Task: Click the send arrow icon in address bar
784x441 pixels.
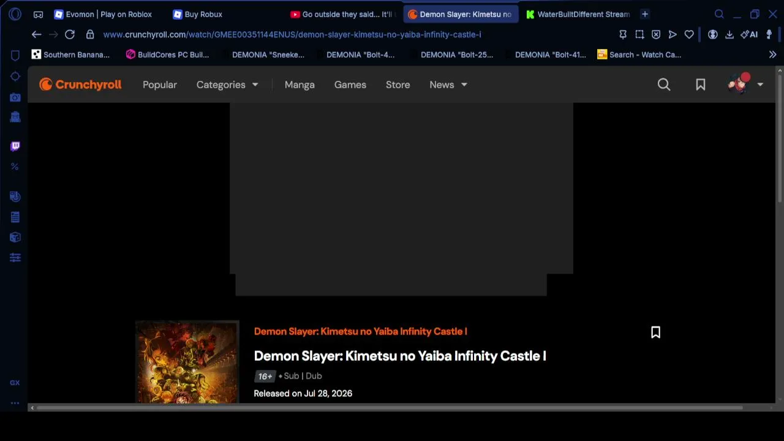Action: [x=673, y=34]
